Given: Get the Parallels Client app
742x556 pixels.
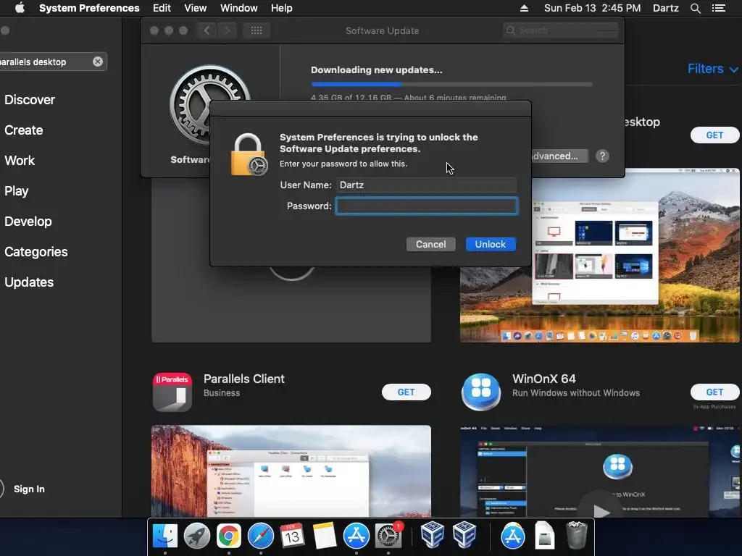Looking at the screenshot, I should click(406, 392).
